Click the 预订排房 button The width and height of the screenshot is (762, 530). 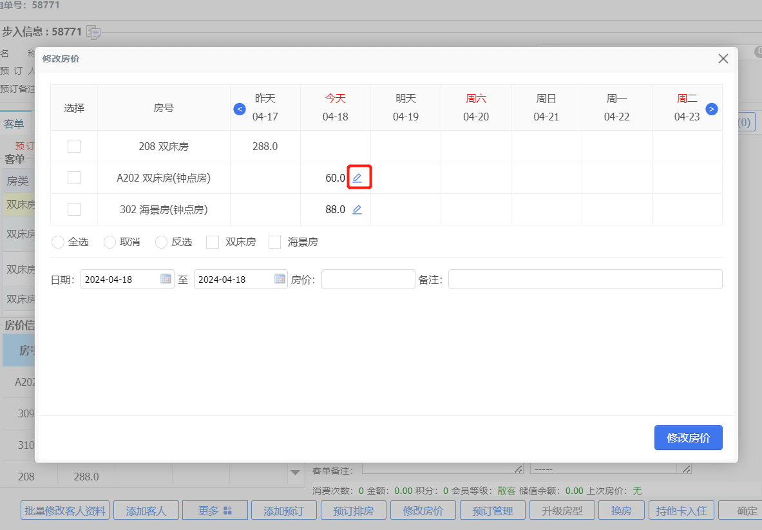click(x=353, y=511)
